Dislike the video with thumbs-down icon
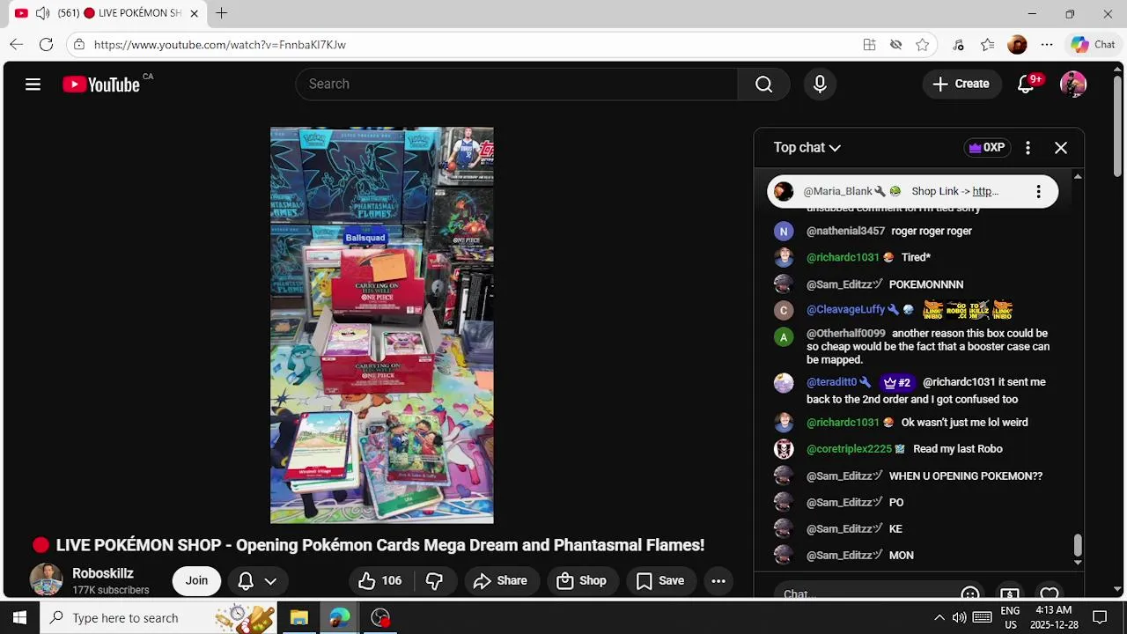The image size is (1127, 634). [x=434, y=580]
